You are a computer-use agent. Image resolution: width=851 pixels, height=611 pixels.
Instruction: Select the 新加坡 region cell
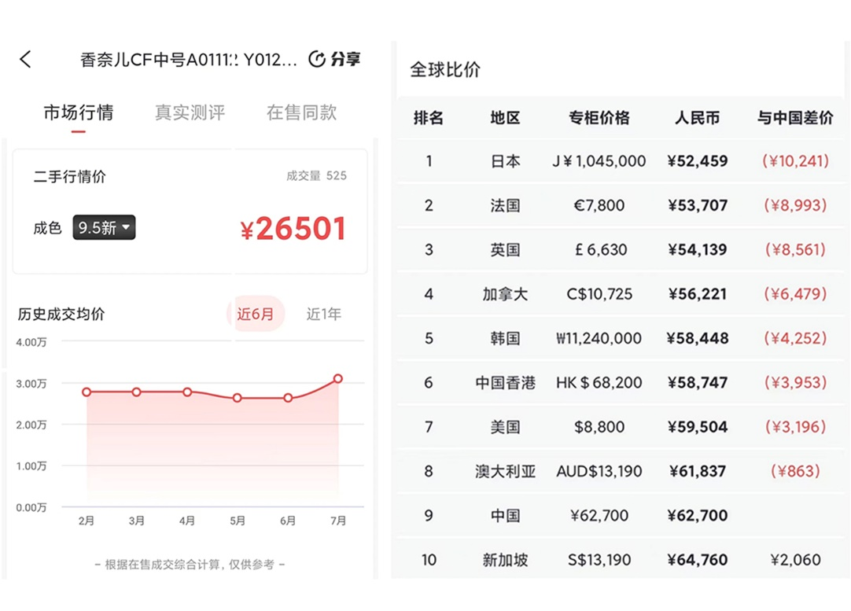tap(505, 560)
